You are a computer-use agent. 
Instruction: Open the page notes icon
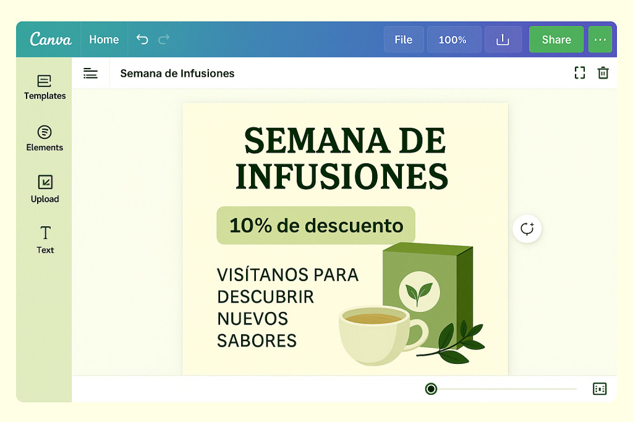coord(91,73)
